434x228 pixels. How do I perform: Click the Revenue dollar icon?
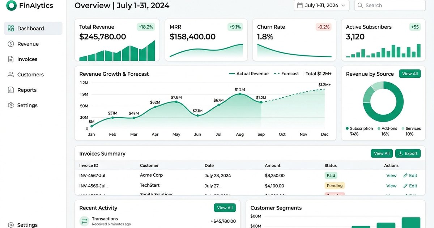(x=11, y=44)
